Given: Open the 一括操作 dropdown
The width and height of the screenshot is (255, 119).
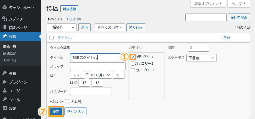Looking at the screenshot, I should 62,27.
